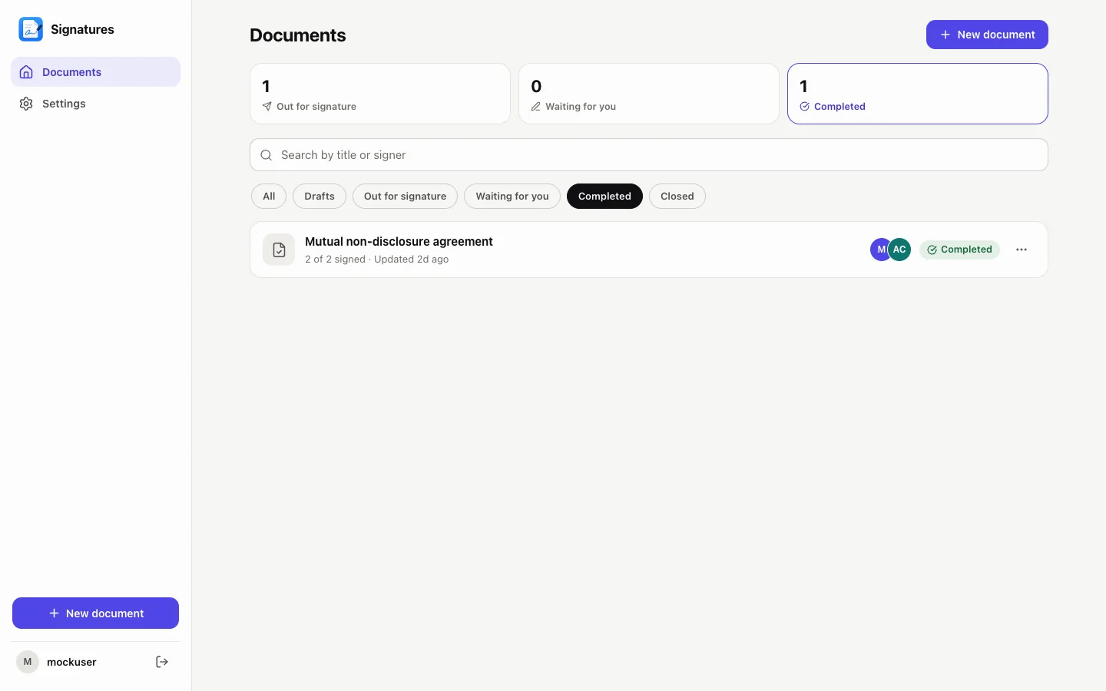1106x691 pixels.
Task: Click the top-right New document button
Action: tap(987, 35)
